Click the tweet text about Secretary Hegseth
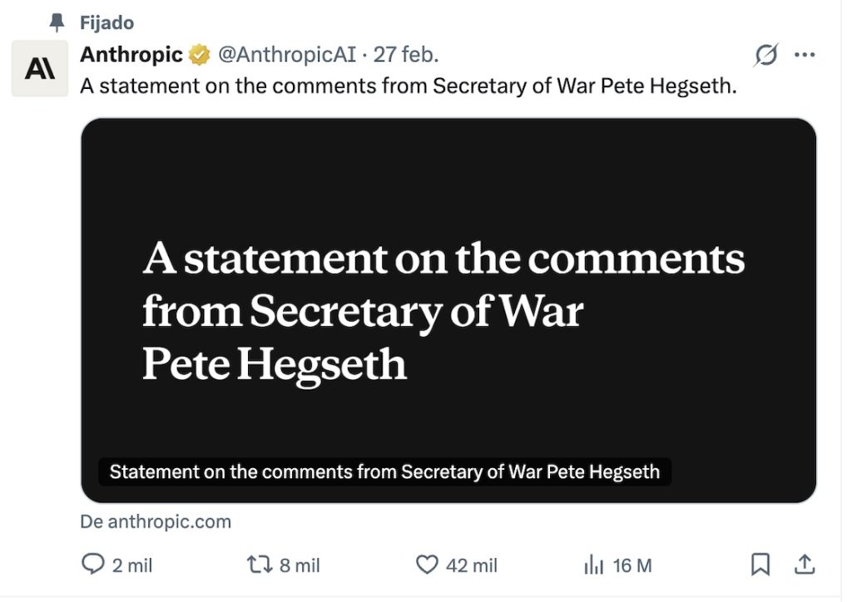This screenshot has width=852, height=602. point(408,86)
